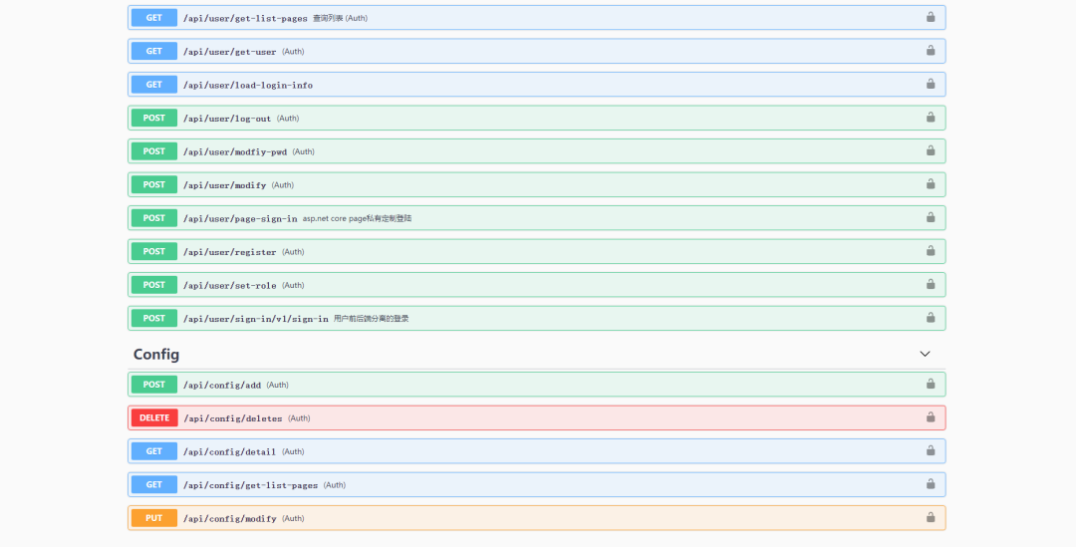This screenshot has height=547, width=1076.
Task: Open the /api/user/log-out path text
Action: (x=227, y=119)
